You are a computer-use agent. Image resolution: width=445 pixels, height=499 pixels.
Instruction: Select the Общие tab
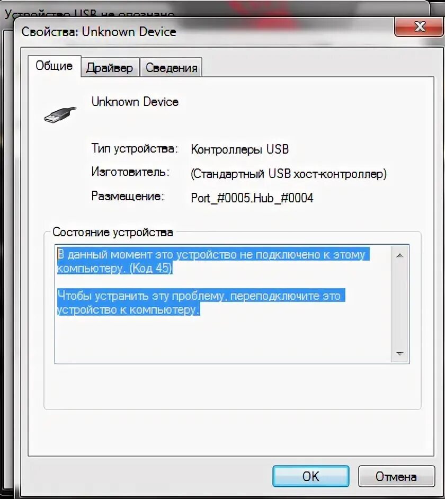click(54, 66)
